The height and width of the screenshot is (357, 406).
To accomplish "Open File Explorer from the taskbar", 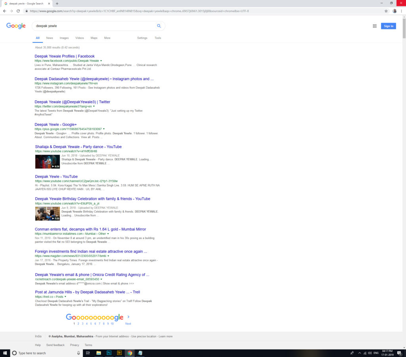I will pyautogui.click(x=99, y=353).
